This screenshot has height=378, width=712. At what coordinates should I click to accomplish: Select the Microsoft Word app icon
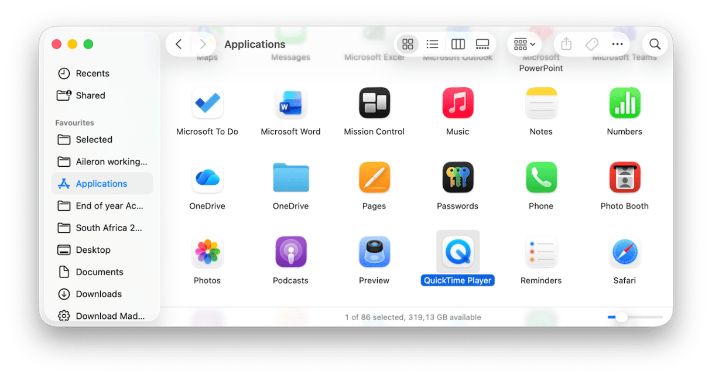click(x=291, y=104)
